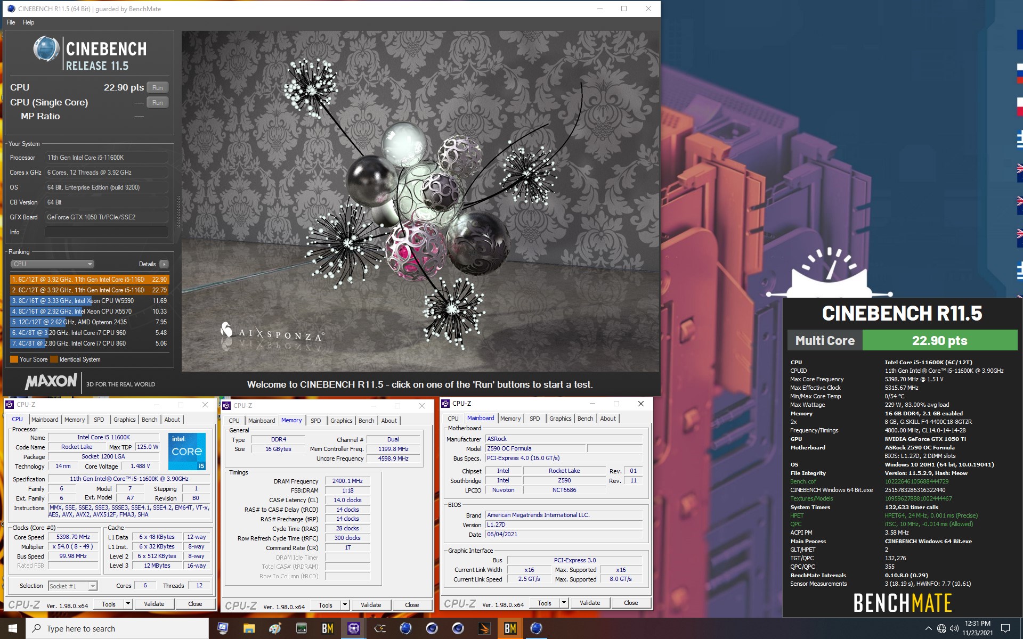This screenshot has height=639, width=1023.
Task: Select ranking row for Core i7 CPU 960
Action: [90, 332]
